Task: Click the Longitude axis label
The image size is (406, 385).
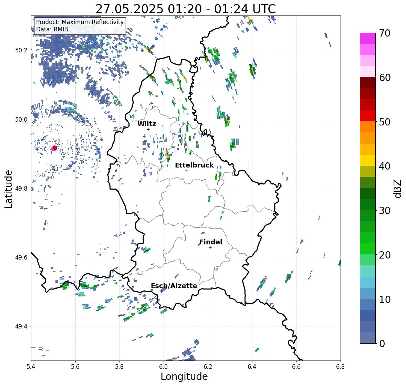Action: tap(184, 376)
